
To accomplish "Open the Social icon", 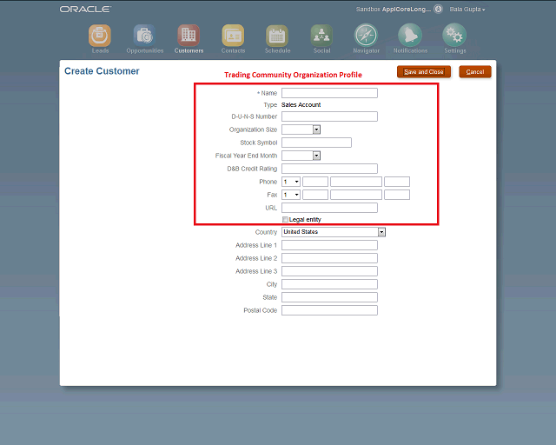I will (x=321, y=36).
